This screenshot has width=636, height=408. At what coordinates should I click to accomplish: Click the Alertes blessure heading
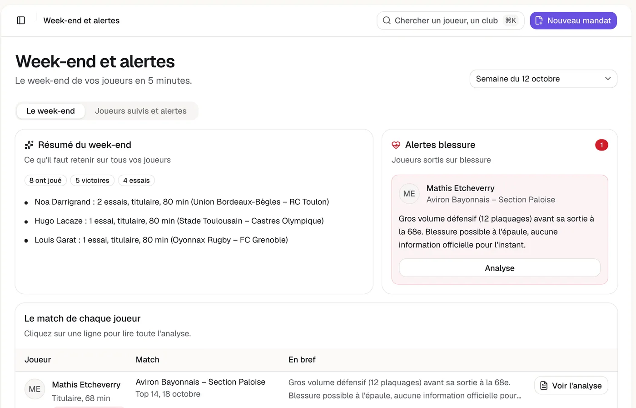pyautogui.click(x=440, y=145)
